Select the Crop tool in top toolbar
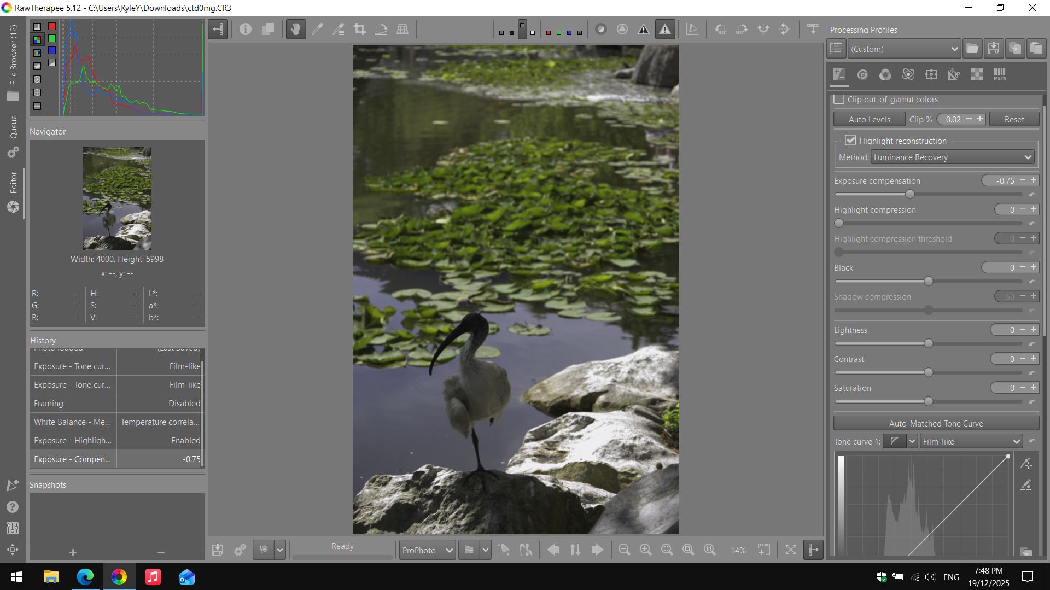Image resolution: width=1050 pixels, height=590 pixels. 360,30
